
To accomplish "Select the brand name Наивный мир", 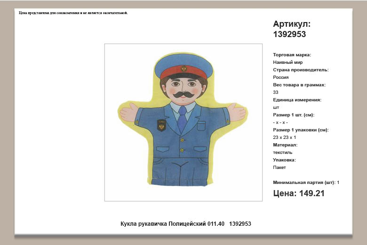I will click(x=287, y=62).
